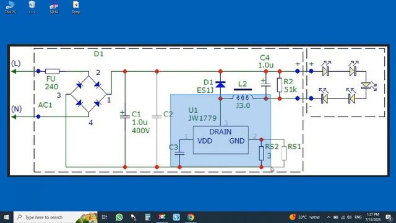Screen dimensions: 396x223
Task: Open Google Chrome from the taskbar
Action: [x=191, y=217]
